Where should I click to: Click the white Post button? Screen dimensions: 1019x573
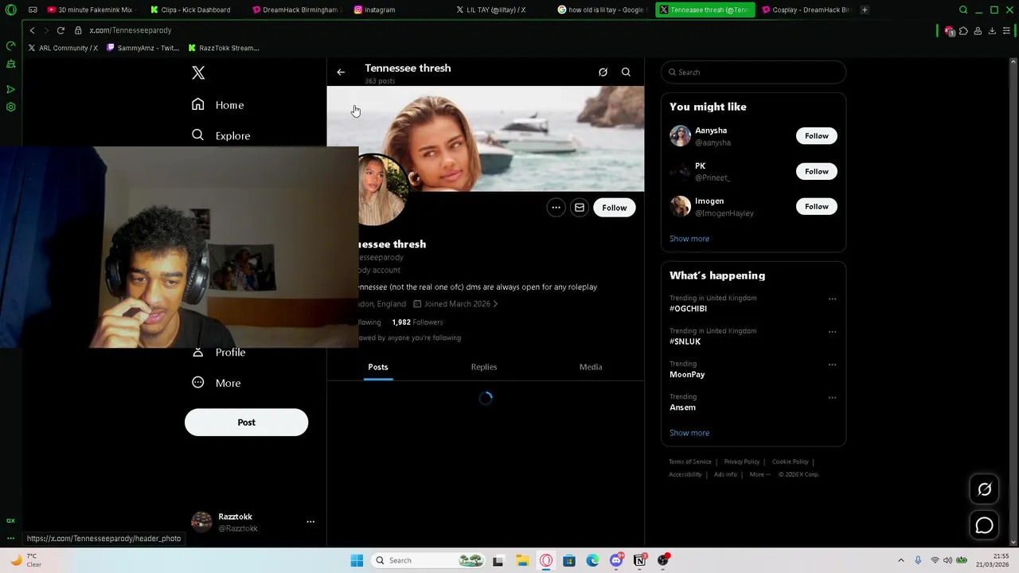246,423
